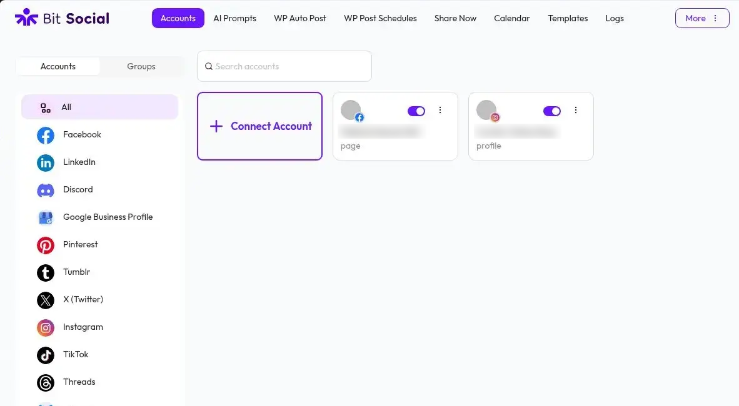Click the Bit Social logo icon
This screenshot has width=739, height=406.
[x=26, y=17]
